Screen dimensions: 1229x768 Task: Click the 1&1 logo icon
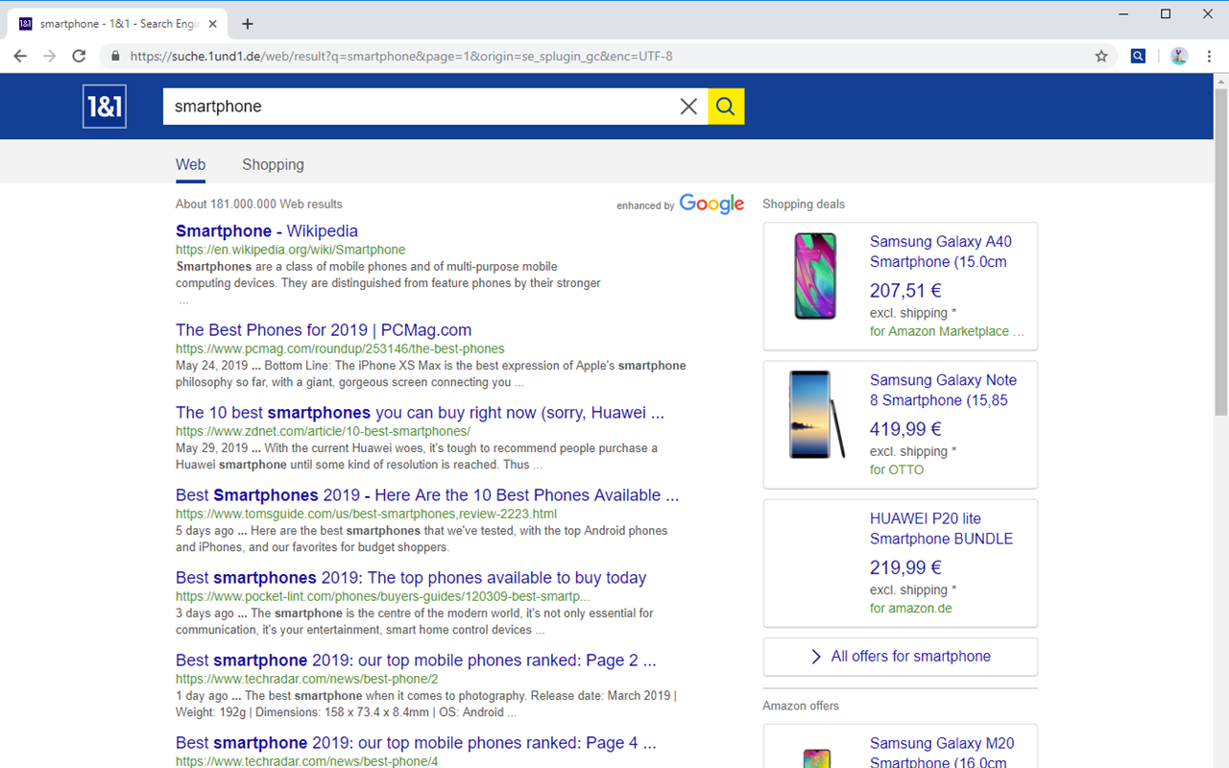click(x=105, y=107)
